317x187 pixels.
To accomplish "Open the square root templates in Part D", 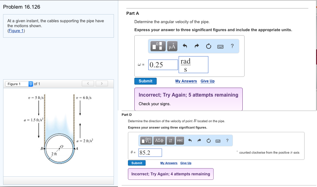I will pyautogui.click(x=146, y=141).
